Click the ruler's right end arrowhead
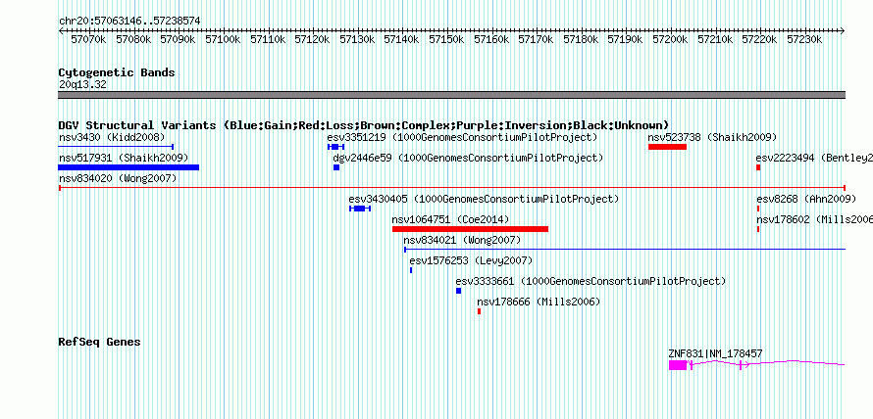The width and height of the screenshot is (873, 419). [843, 31]
